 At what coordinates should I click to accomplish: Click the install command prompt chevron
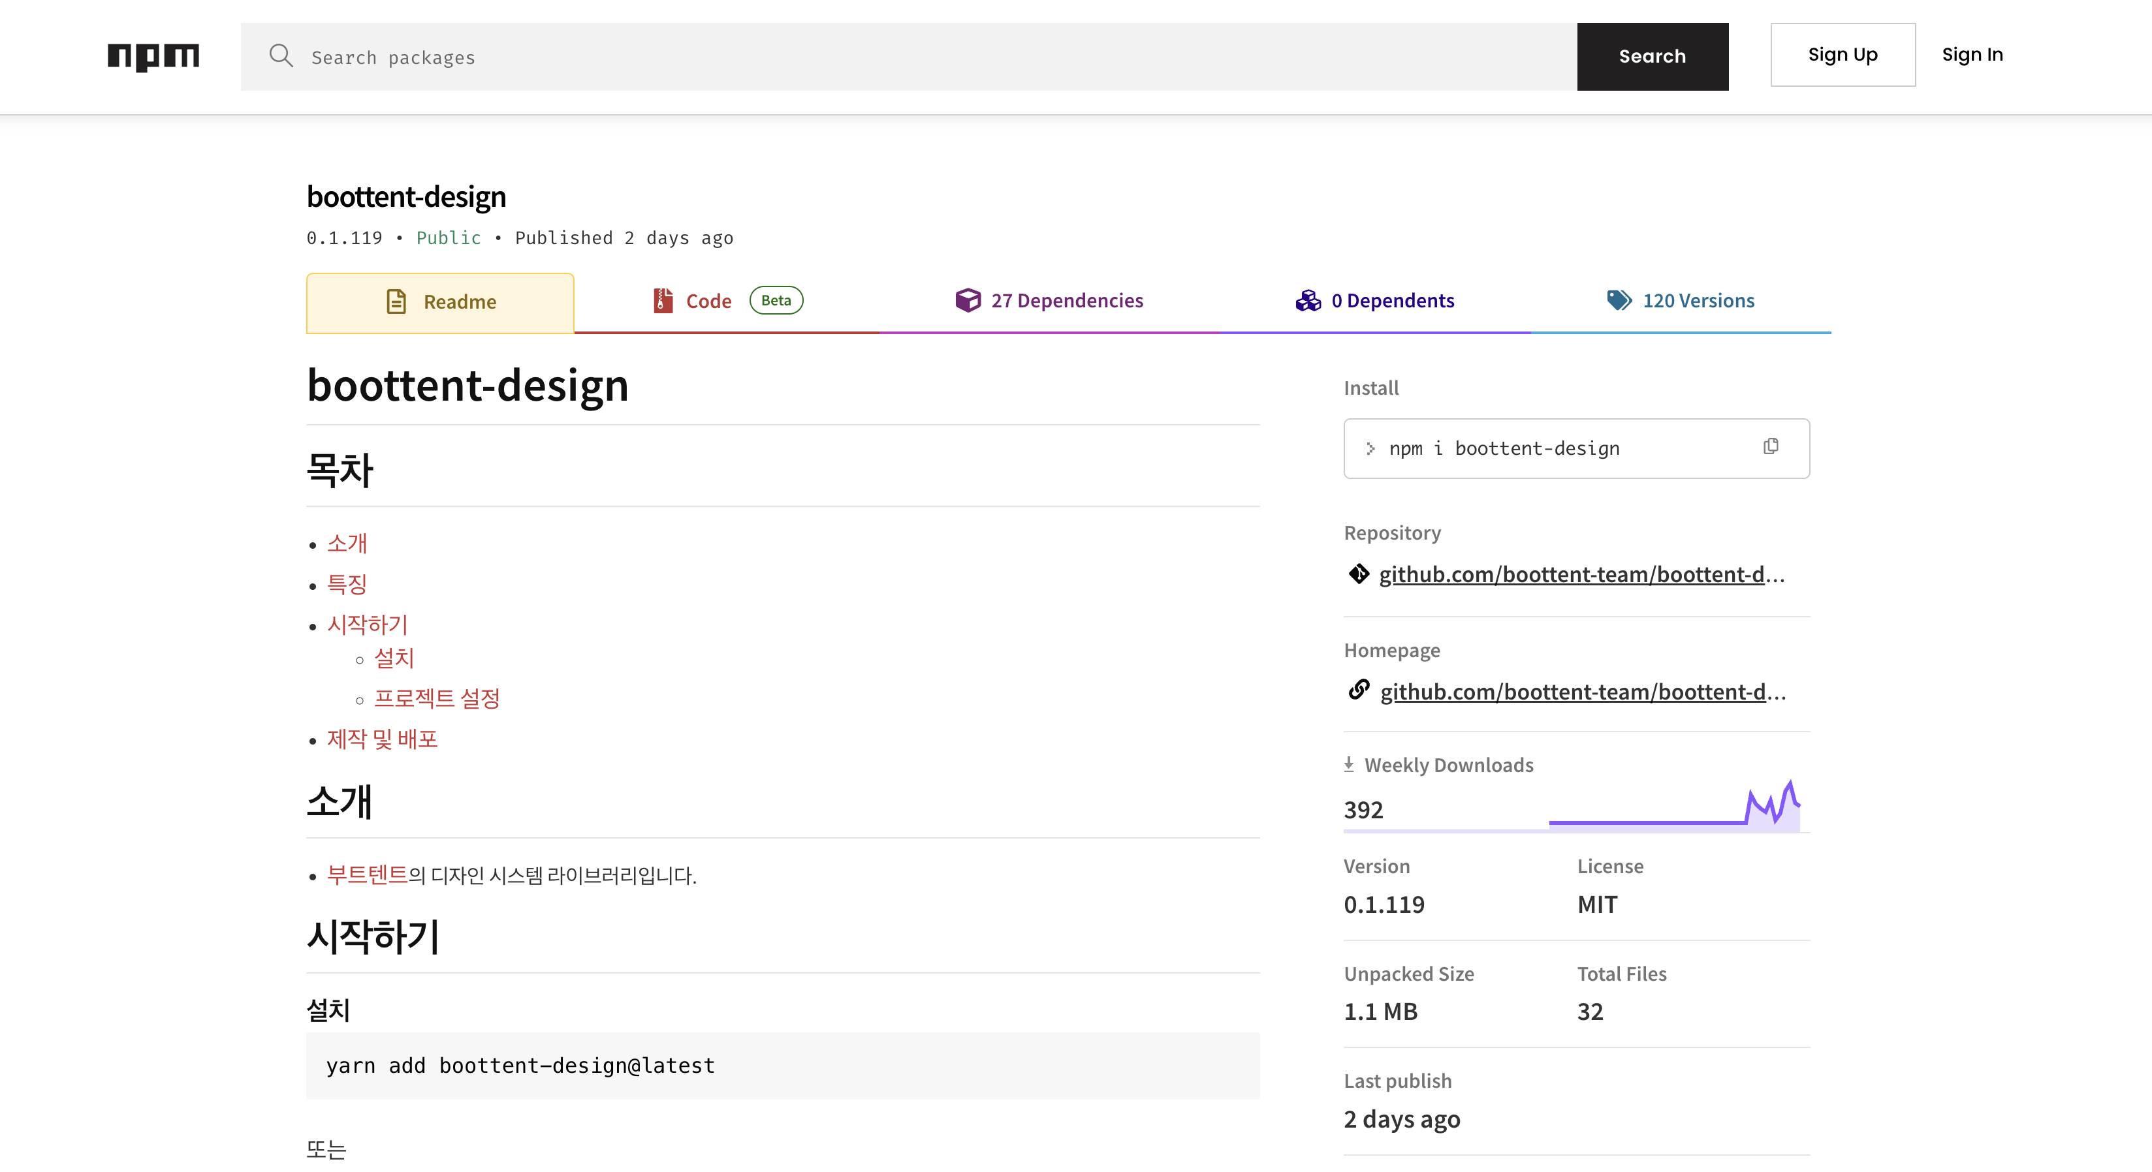point(1370,448)
